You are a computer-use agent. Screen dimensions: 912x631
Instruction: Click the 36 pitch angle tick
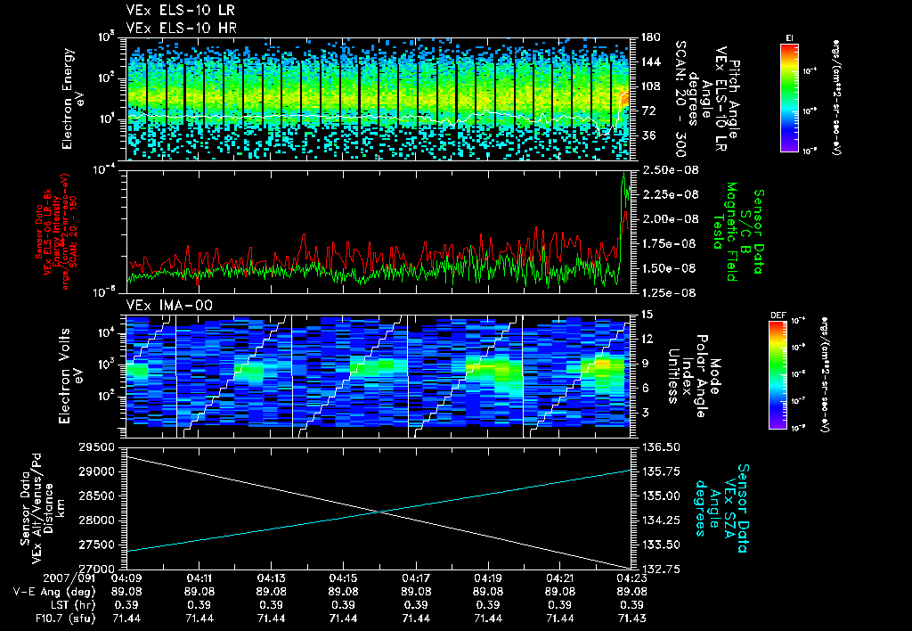648,135
